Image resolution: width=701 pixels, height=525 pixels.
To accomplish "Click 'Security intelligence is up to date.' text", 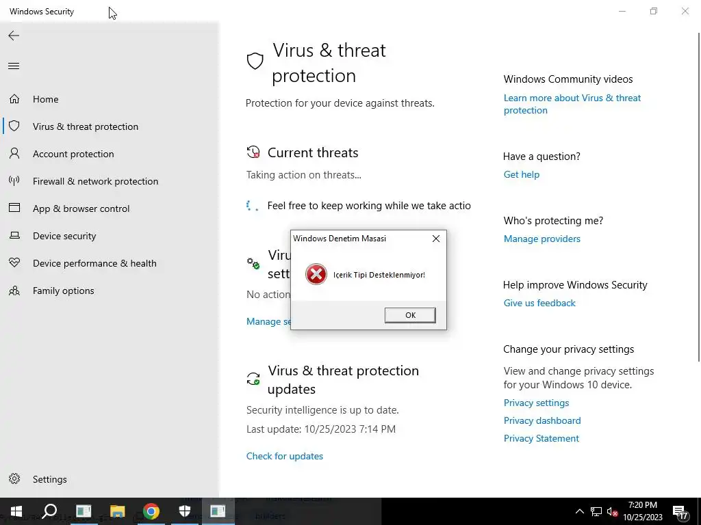I will coord(322,410).
